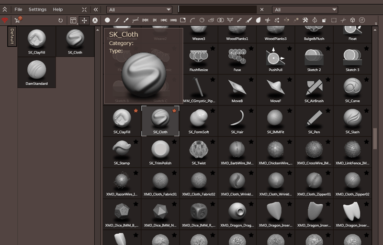Pick the PushPull brush
Screen dimensions: 383x245
275,59
